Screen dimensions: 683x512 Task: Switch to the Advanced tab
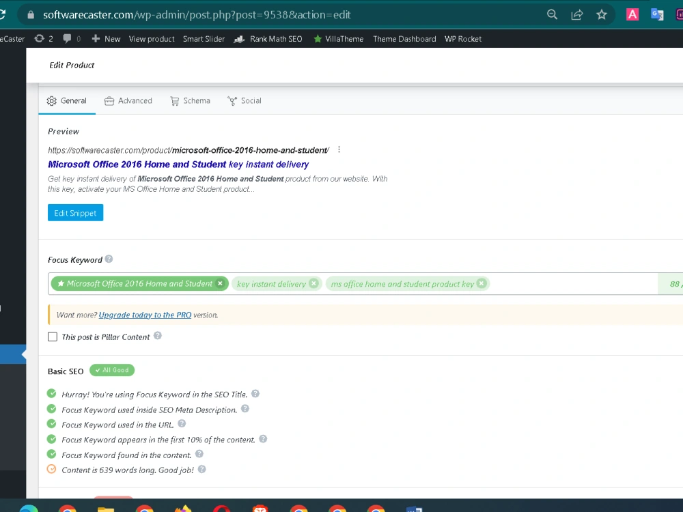(128, 101)
